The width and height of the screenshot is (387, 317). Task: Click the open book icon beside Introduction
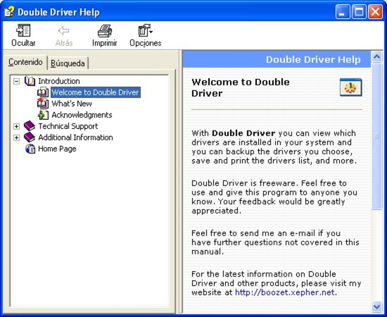point(30,81)
